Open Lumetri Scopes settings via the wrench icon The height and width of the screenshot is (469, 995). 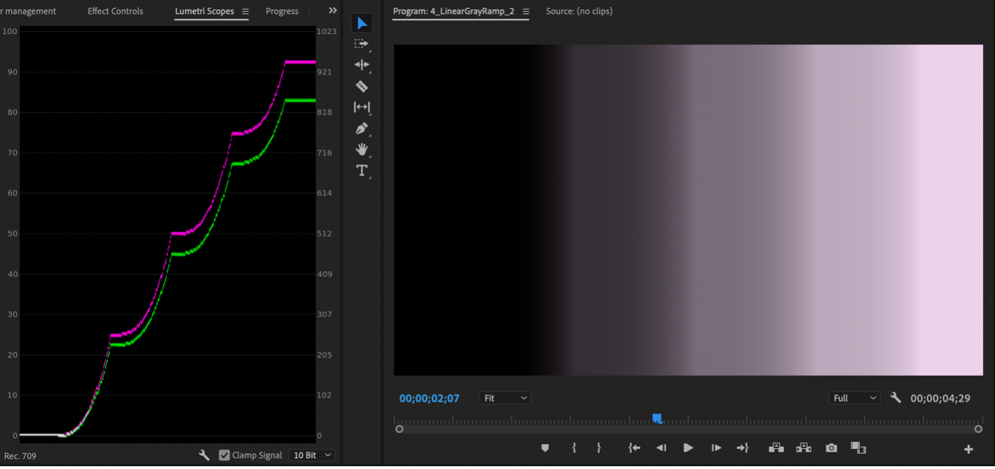pyautogui.click(x=204, y=455)
